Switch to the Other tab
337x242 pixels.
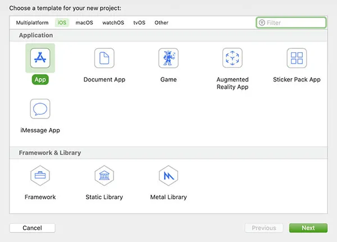pyautogui.click(x=161, y=22)
